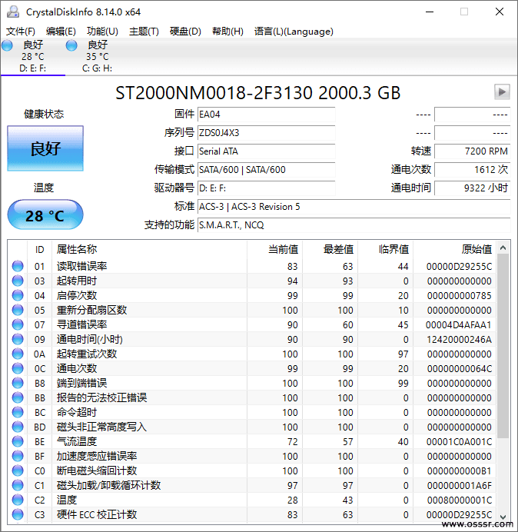The width and height of the screenshot is (518, 532).
Task: Open the 编辑(E) menu
Action: tap(61, 32)
